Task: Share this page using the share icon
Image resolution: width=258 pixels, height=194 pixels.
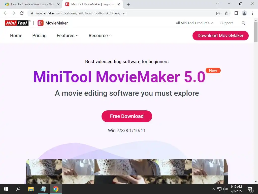Action: click(x=218, y=13)
